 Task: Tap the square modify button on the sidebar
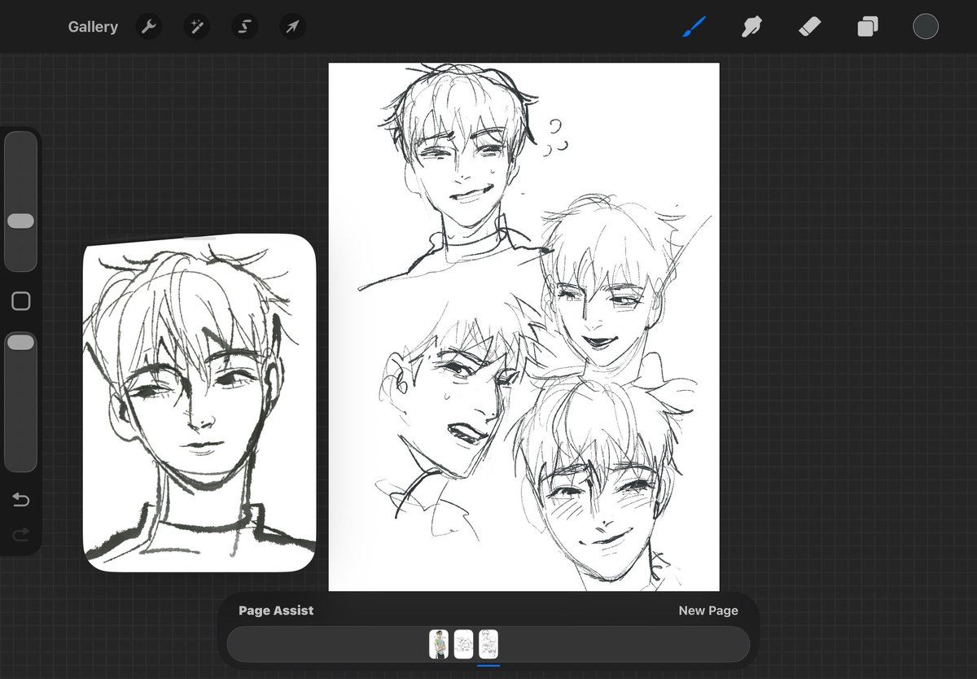point(20,300)
